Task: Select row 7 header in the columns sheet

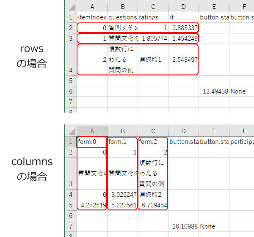Action: (x=71, y=226)
